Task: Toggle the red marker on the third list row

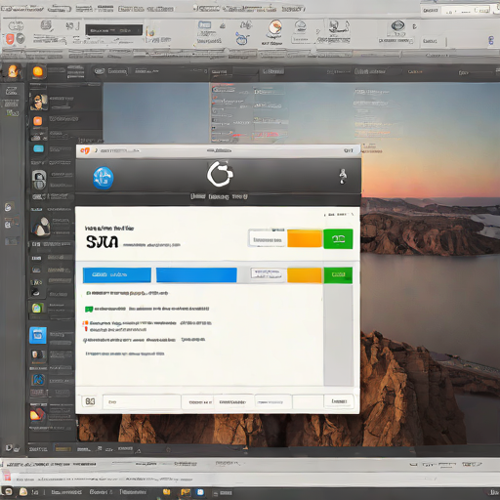Action: click(x=85, y=325)
